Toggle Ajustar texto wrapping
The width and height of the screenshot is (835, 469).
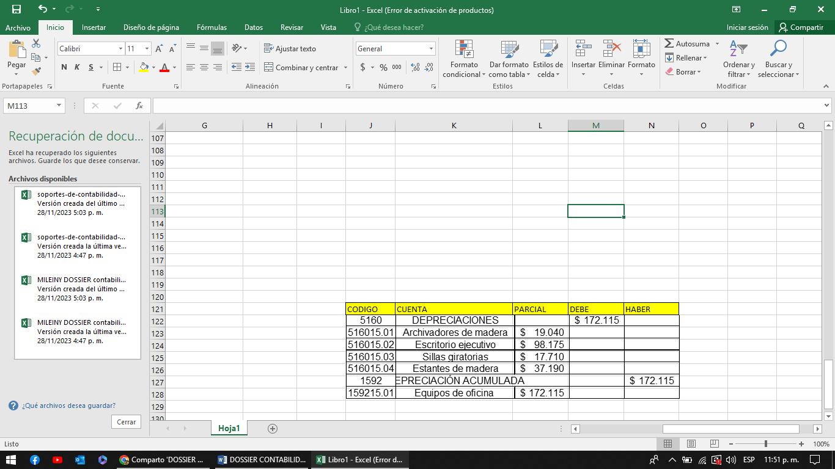(290, 48)
